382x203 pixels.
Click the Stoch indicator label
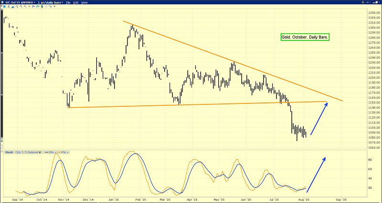(x=8, y=152)
